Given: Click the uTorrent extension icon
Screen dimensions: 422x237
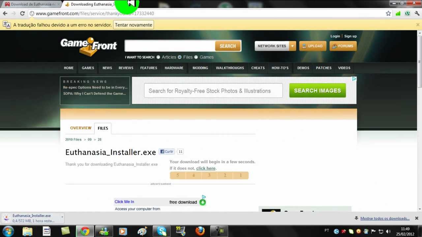Looking at the screenshot, I should coord(407,13).
